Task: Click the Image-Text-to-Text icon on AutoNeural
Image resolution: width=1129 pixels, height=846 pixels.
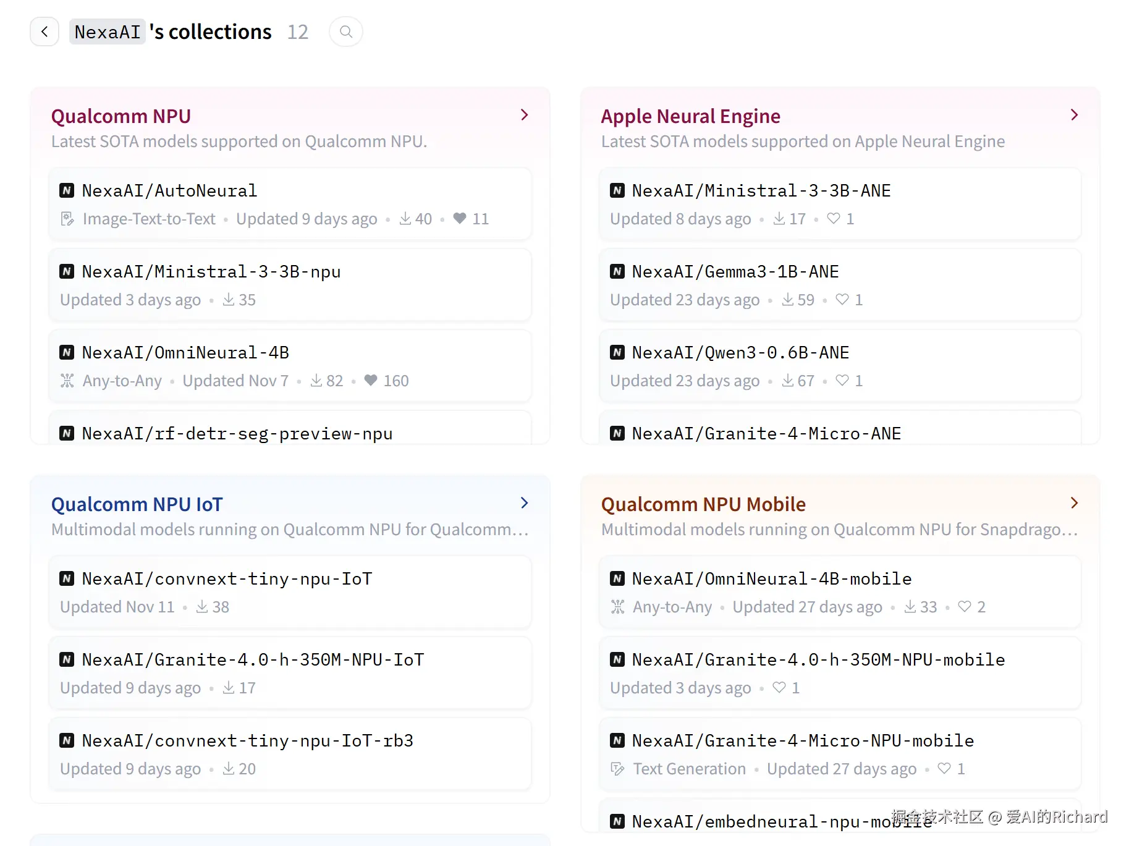Action: pyautogui.click(x=67, y=219)
